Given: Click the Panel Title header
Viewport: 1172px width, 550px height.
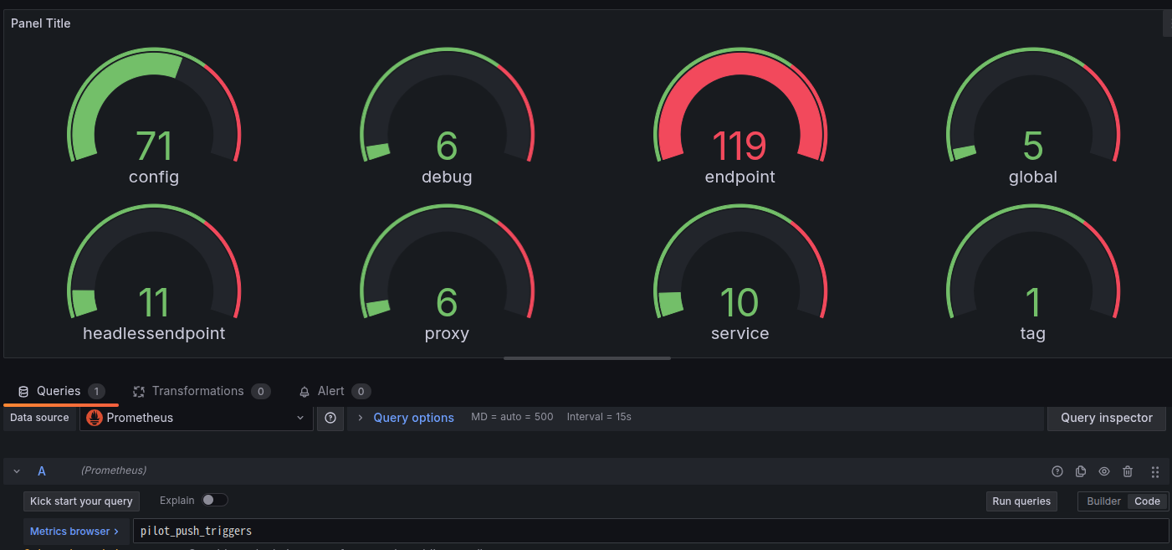Looking at the screenshot, I should [x=40, y=23].
